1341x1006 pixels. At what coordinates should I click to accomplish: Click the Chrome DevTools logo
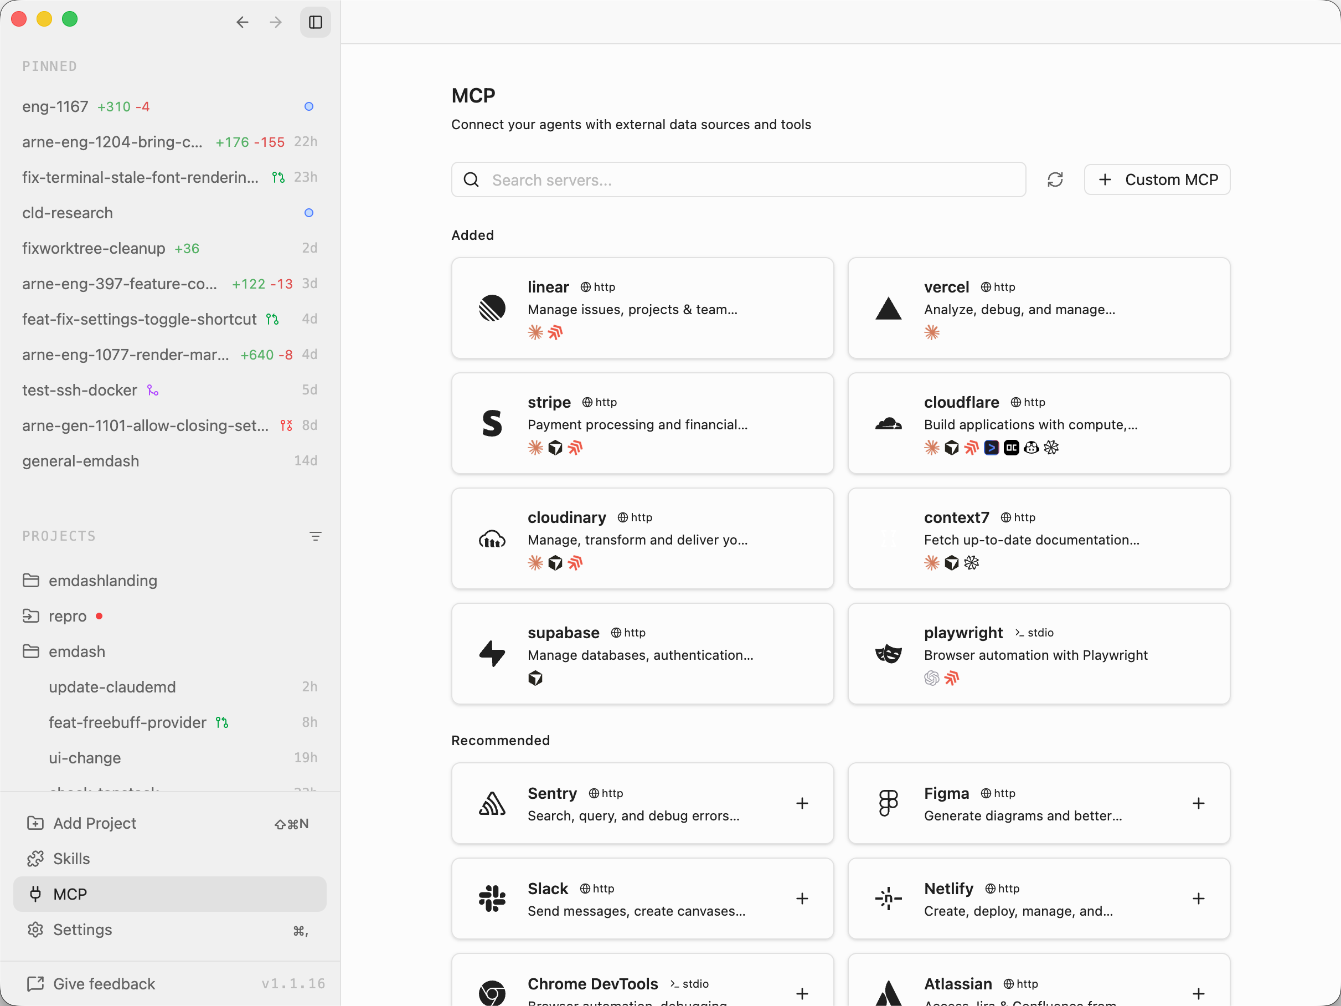[x=492, y=993]
